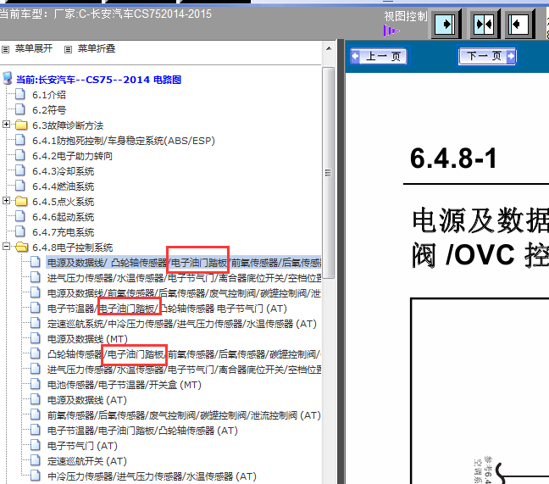The image size is (549, 484).
Task: Click page icon beside 电源及数据线 (MT)
Action: tap(36, 338)
